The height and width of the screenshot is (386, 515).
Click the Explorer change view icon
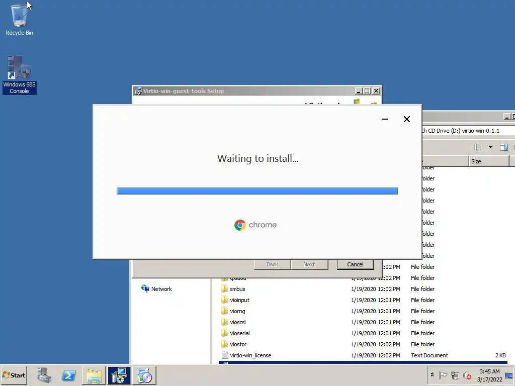point(478,147)
